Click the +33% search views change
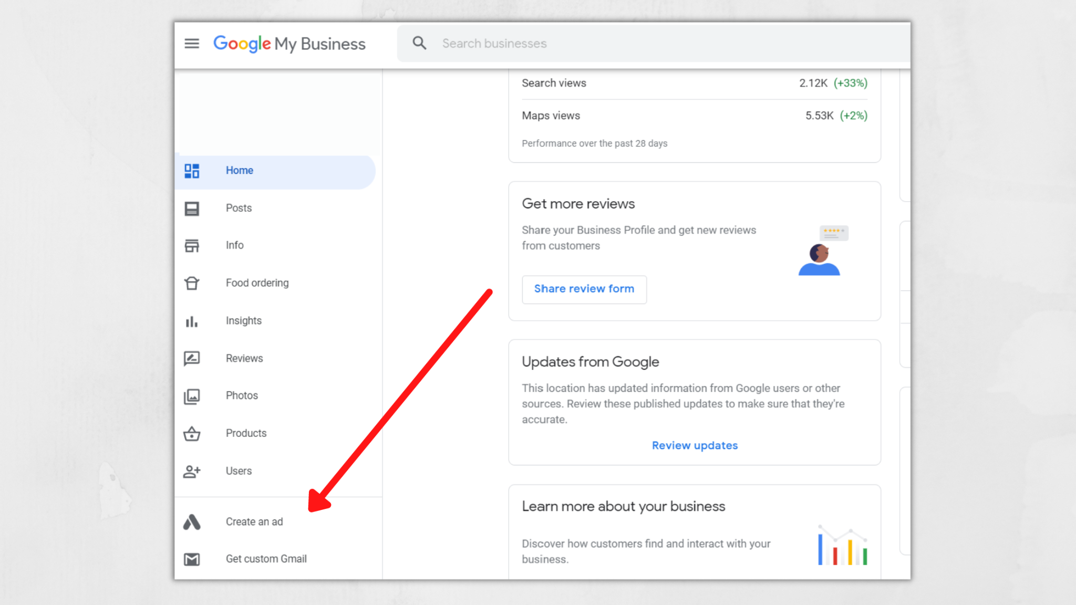This screenshot has height=605, width=1076. (x=851, y=83)
